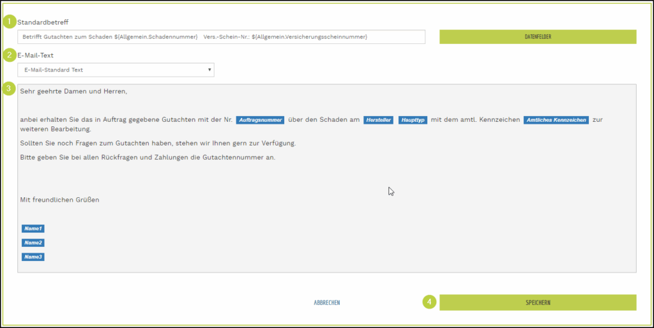Select the Amtliches Kennzeichen placeholder tag
The height and width of the screenshot is (328, 654).
556,120
